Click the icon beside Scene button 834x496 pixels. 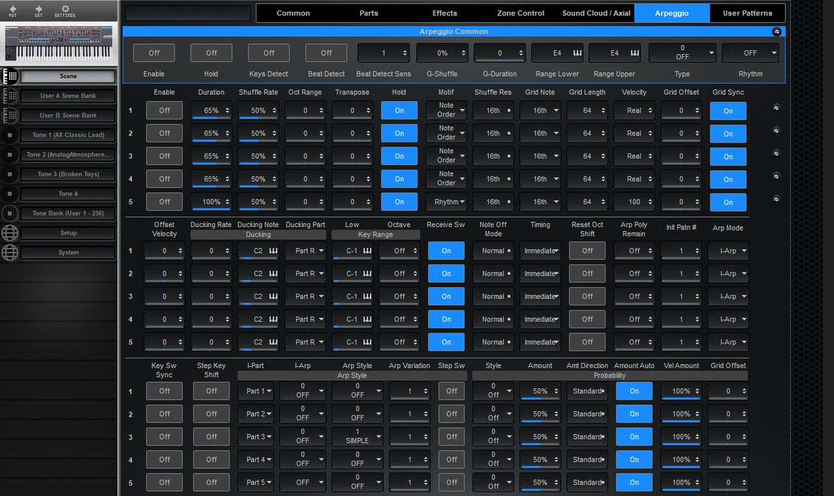click(x=10, y=76)
